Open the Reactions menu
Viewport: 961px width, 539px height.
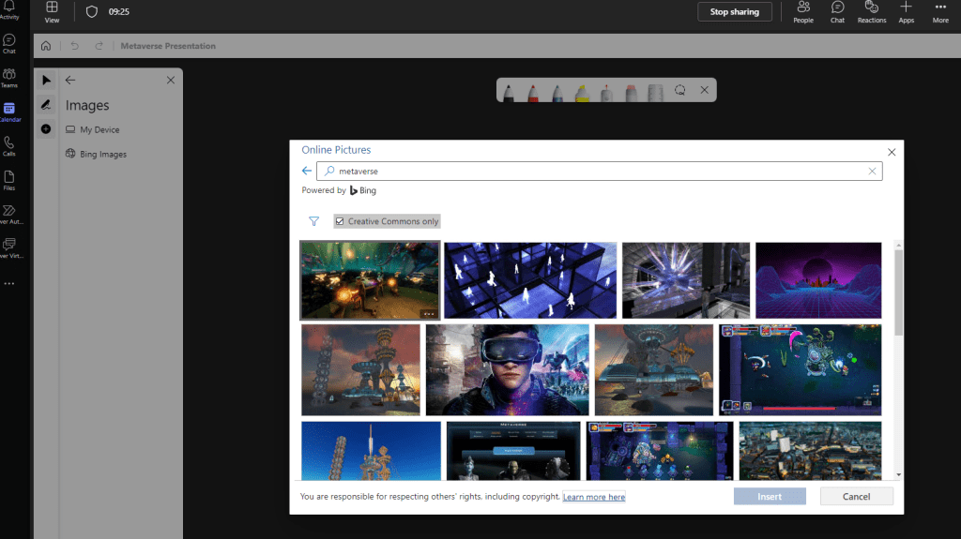871,12
